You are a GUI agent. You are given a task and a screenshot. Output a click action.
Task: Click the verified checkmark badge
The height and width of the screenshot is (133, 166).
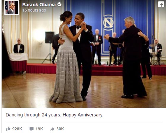coord(59,4)
